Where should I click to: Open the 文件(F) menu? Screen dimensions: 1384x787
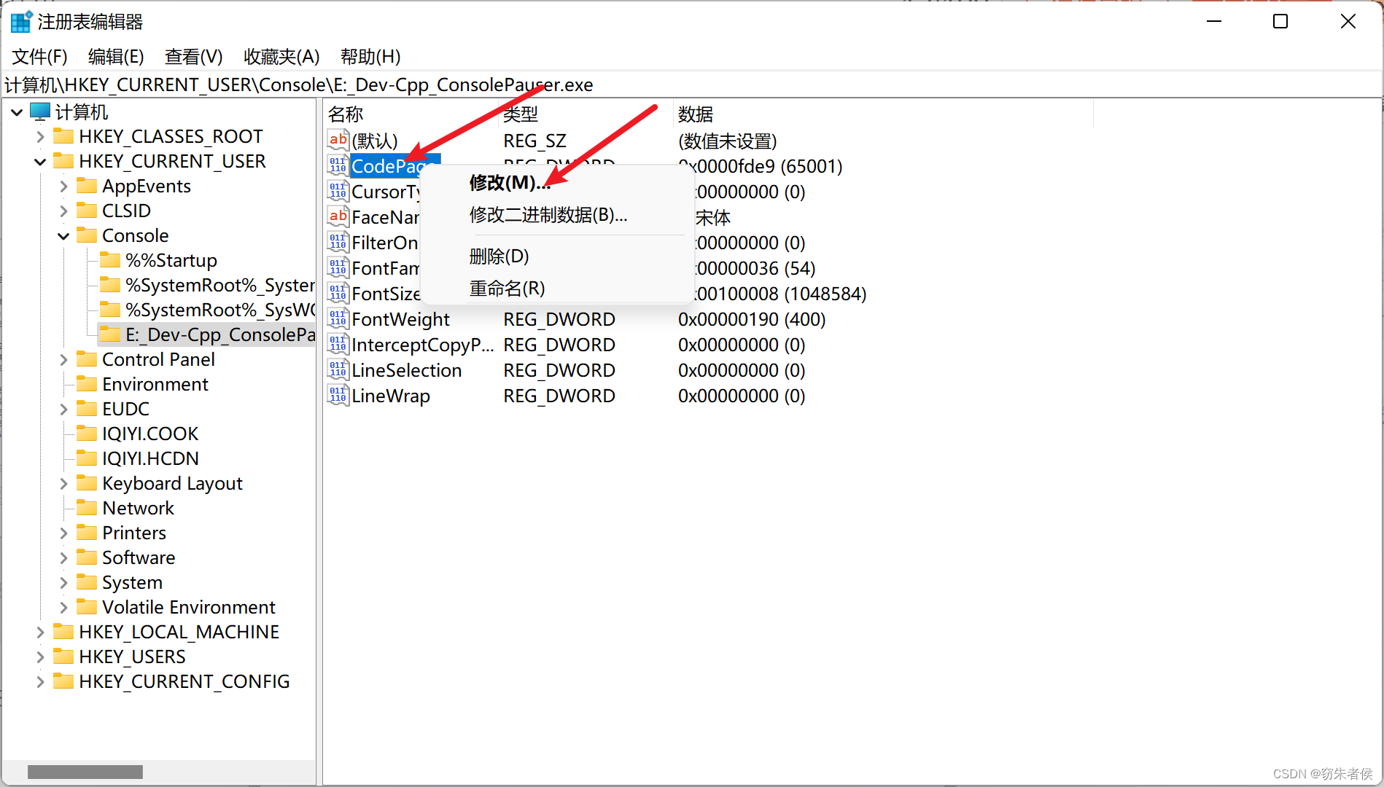(x=40, y=56)
